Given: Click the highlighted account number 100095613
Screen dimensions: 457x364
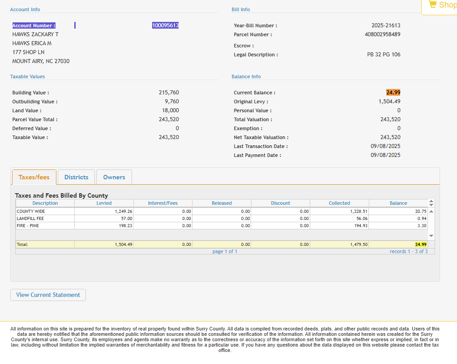Looking at the screenshot, I should point(165,25).
